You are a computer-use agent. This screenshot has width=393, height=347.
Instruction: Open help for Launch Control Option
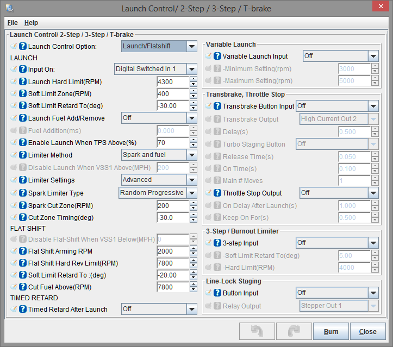[x=23, y=47]
